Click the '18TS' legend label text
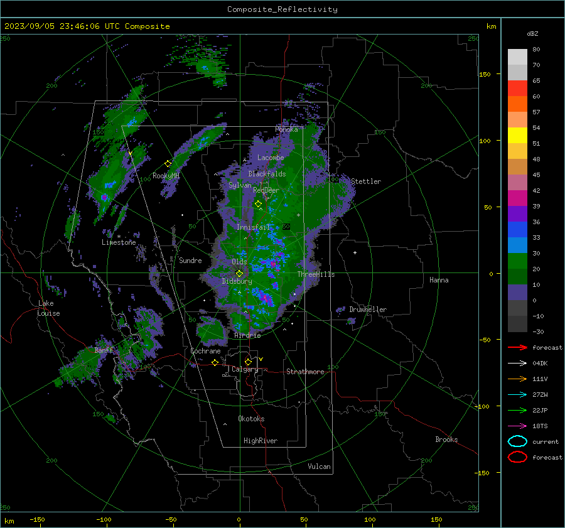Viewport: 565px width, 528px height. pyautogui.click(x=540, y=426)
